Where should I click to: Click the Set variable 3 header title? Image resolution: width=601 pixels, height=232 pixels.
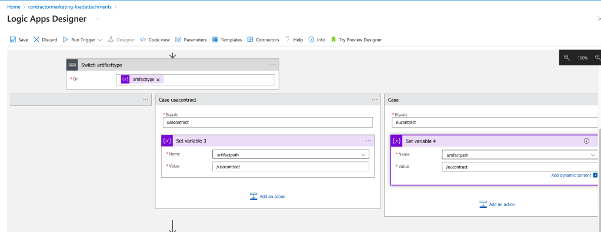click(191, 141)
